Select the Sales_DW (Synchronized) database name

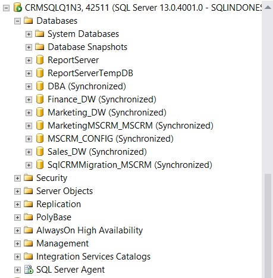tap(97, 152)
